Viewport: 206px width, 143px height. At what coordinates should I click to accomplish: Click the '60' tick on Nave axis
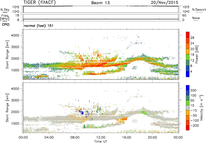(x=184, y=15)
